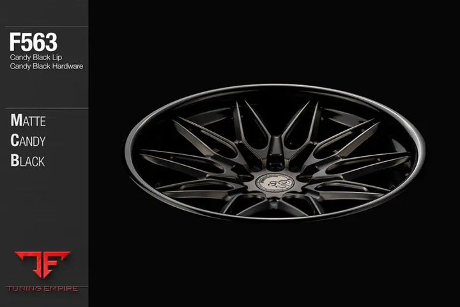The image size is (460, 307).
Task: Click the Candy Black Lip text
Action: pyautogui.click(x=36, y=58)
